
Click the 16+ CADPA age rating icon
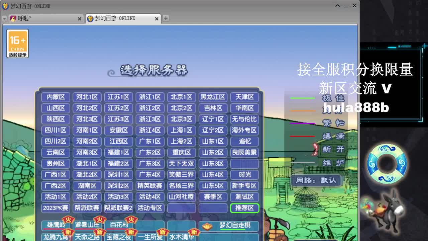click(17, 44)
